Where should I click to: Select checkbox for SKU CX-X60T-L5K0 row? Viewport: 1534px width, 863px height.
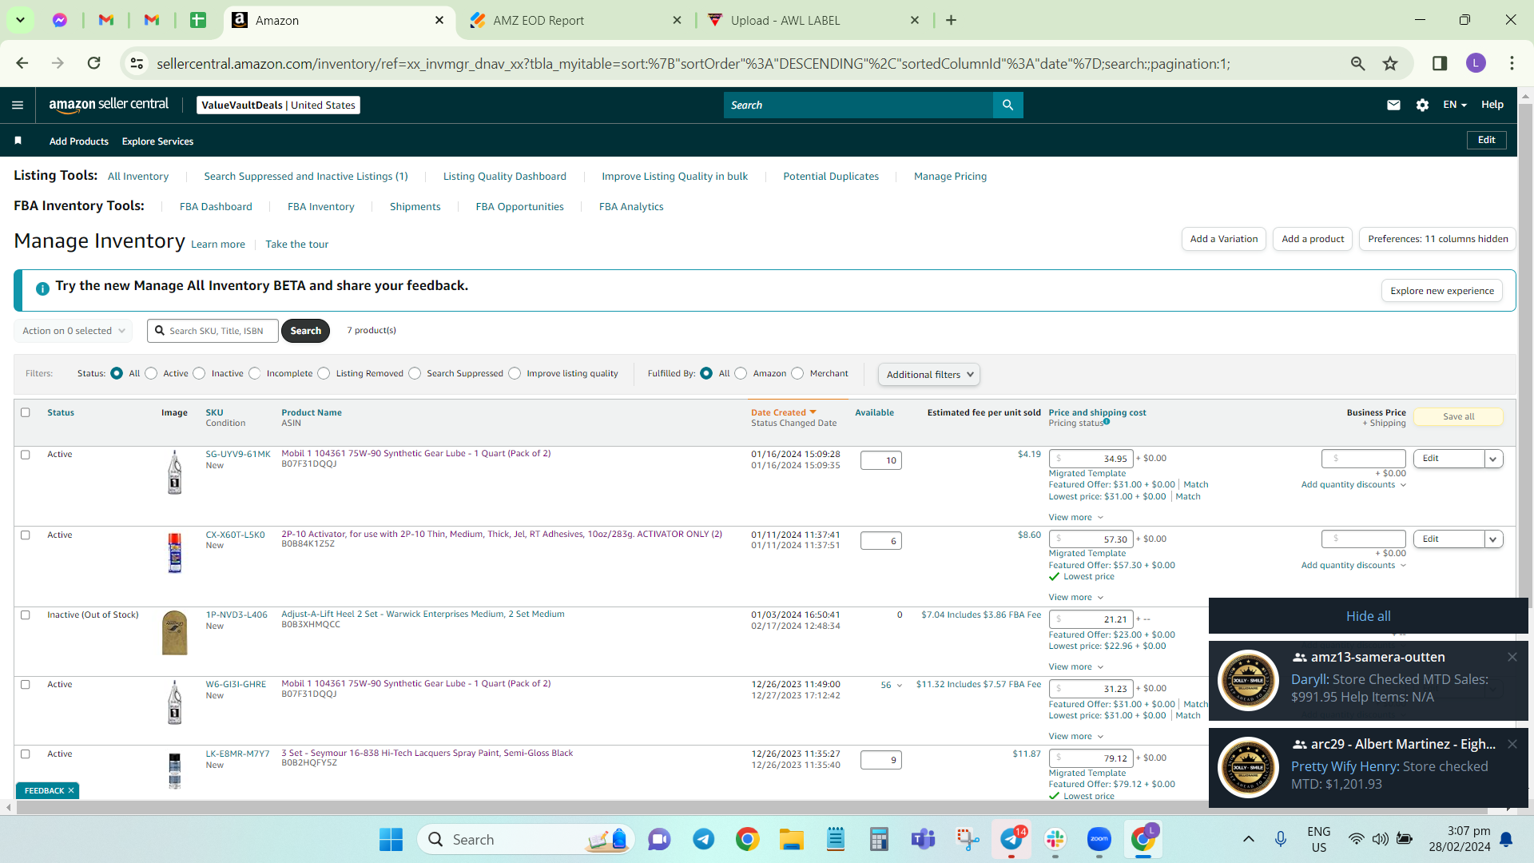26,535
